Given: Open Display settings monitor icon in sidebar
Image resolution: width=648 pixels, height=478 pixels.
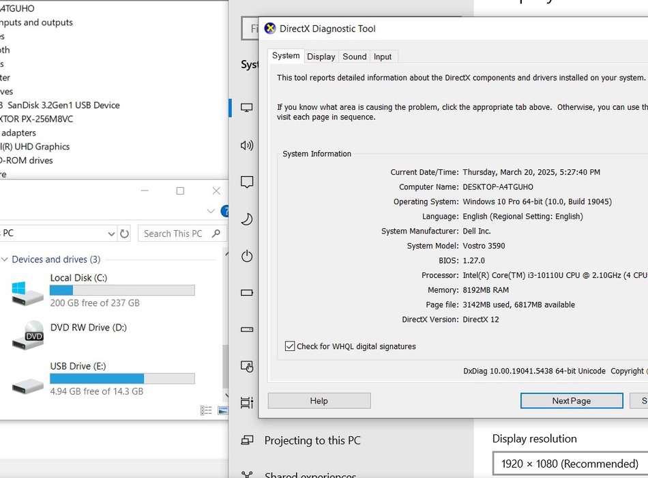Looking at the screenshot, I should click(x=247, y=108).
